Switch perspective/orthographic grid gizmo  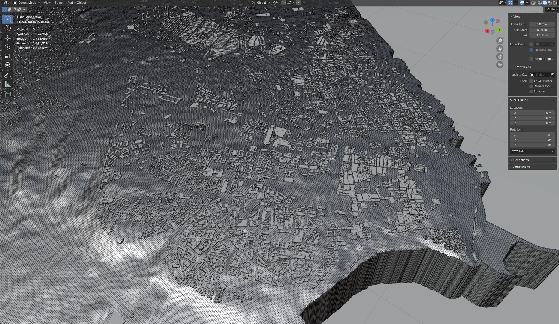[x=500, y=64]
